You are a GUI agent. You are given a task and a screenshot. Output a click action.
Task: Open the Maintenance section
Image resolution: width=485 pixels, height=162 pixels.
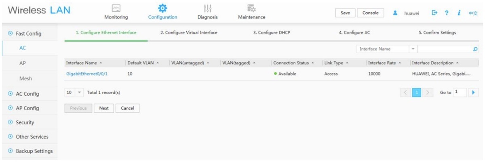252,12
